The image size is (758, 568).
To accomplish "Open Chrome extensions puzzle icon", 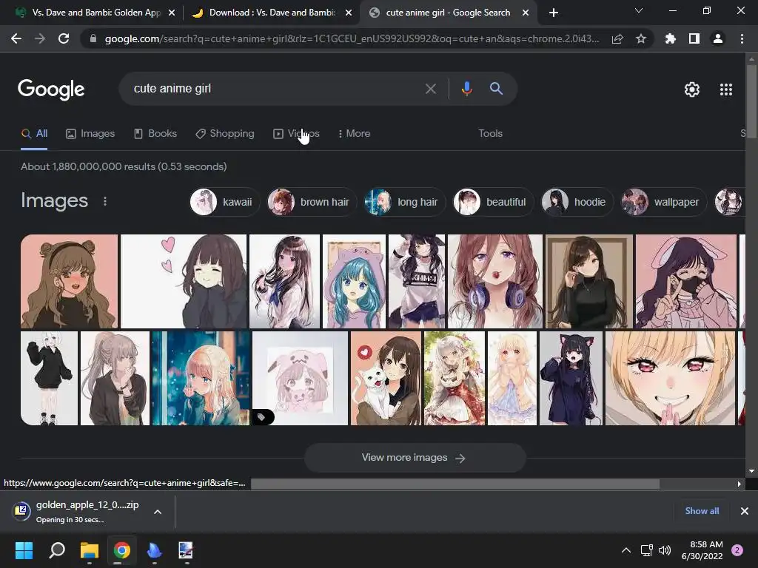I will click(671, 38).
